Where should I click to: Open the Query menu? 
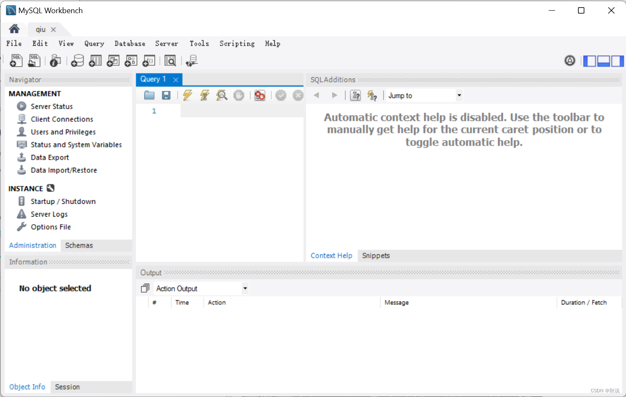pos(94,43)
